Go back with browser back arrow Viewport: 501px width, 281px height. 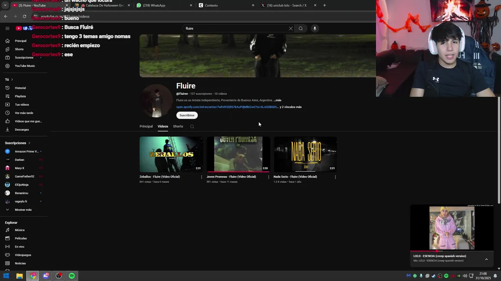click(x=5, y=16)
